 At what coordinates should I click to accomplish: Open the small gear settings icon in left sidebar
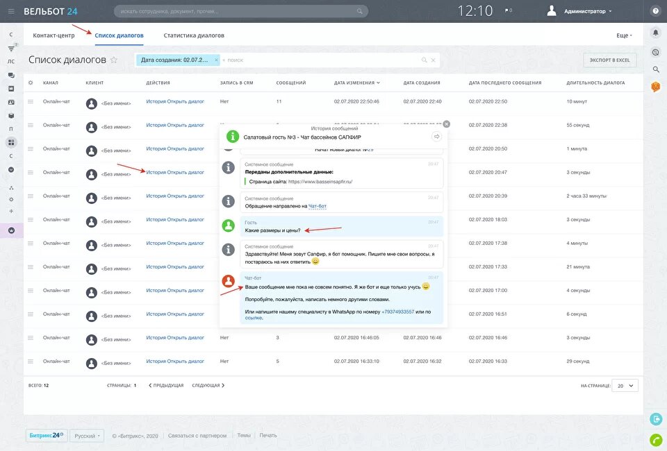[x=11, y=199]
